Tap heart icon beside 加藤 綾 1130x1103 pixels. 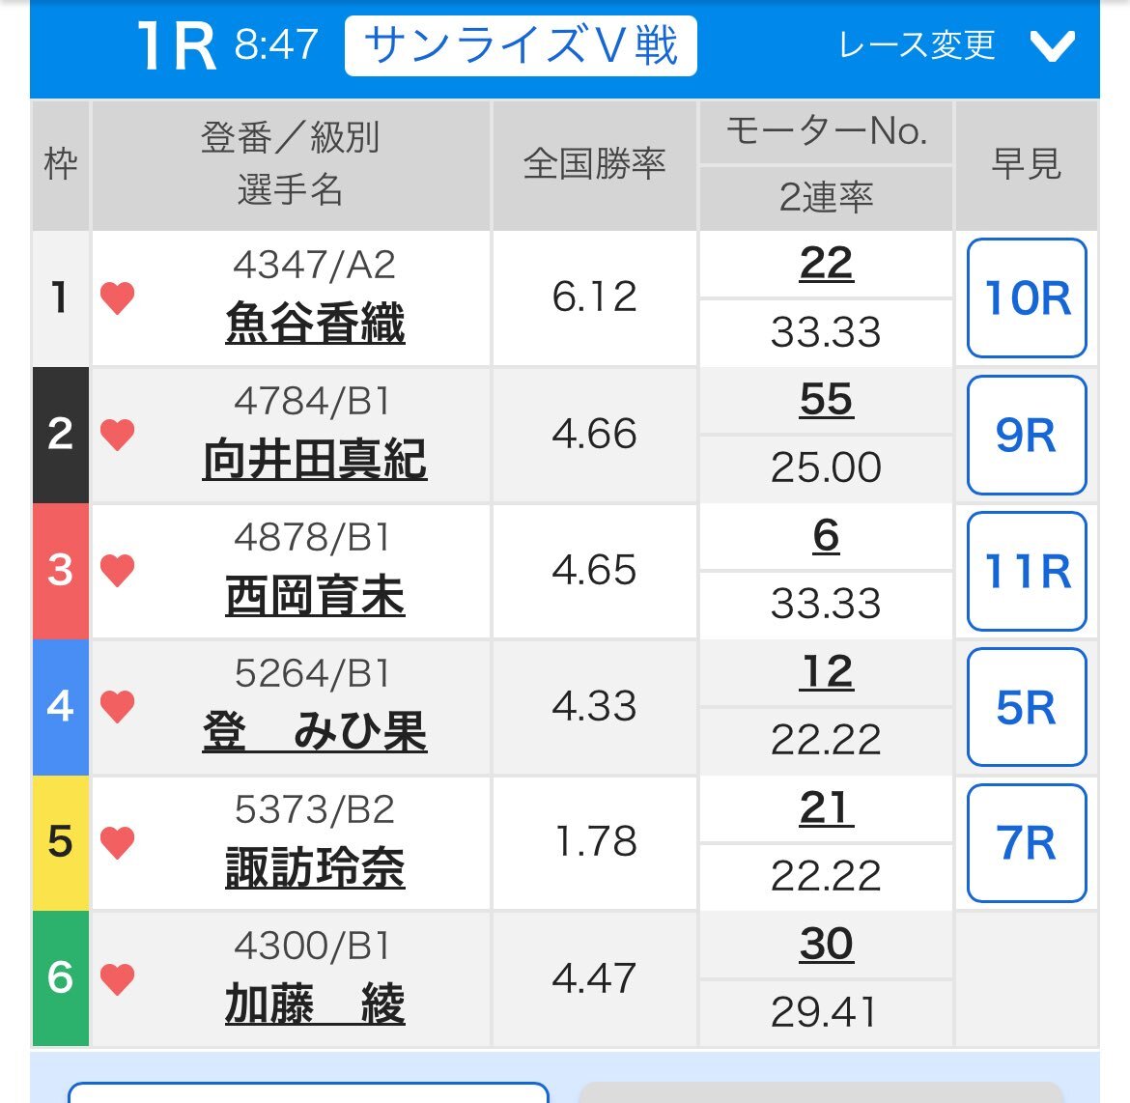[x=117, y=978]
